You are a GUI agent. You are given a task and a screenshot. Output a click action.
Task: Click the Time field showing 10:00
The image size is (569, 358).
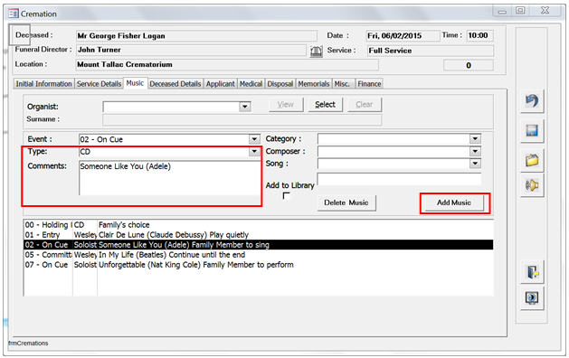point(479,35)
